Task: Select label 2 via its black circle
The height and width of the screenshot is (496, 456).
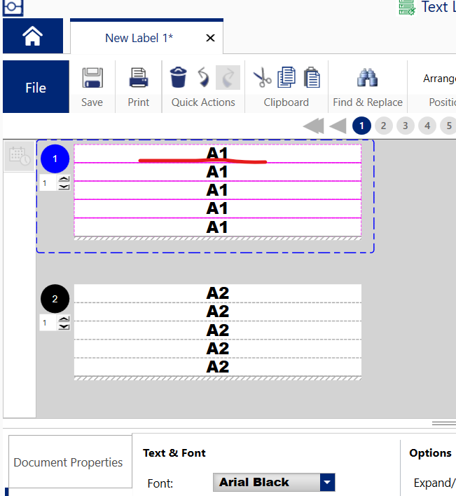Action: tap(55, 299)
